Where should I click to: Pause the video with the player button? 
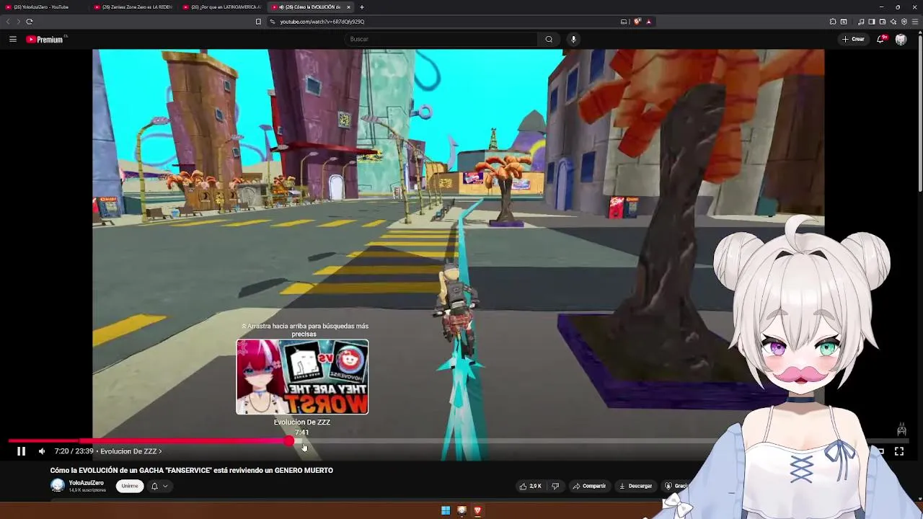coord(21,451)
